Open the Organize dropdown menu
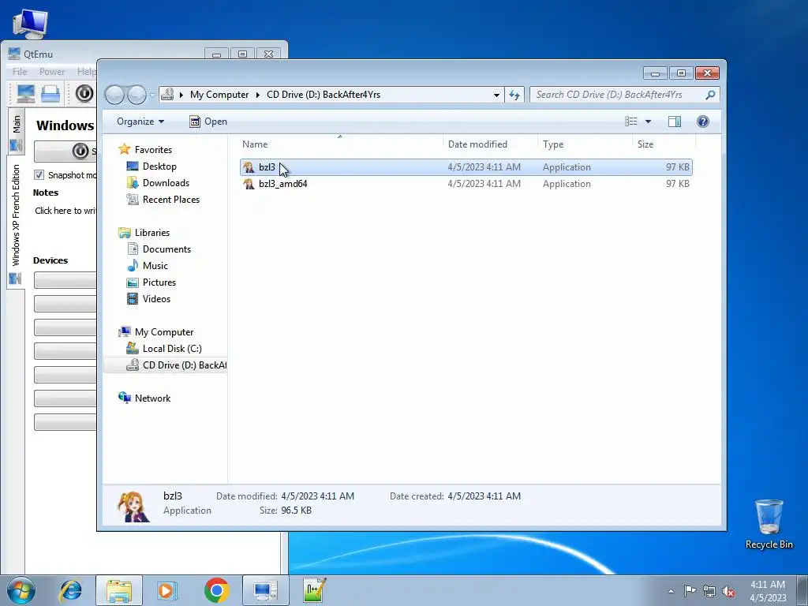The width and height of the screenshot is (808, 606). pyautogui.click(x=140, y=121)
